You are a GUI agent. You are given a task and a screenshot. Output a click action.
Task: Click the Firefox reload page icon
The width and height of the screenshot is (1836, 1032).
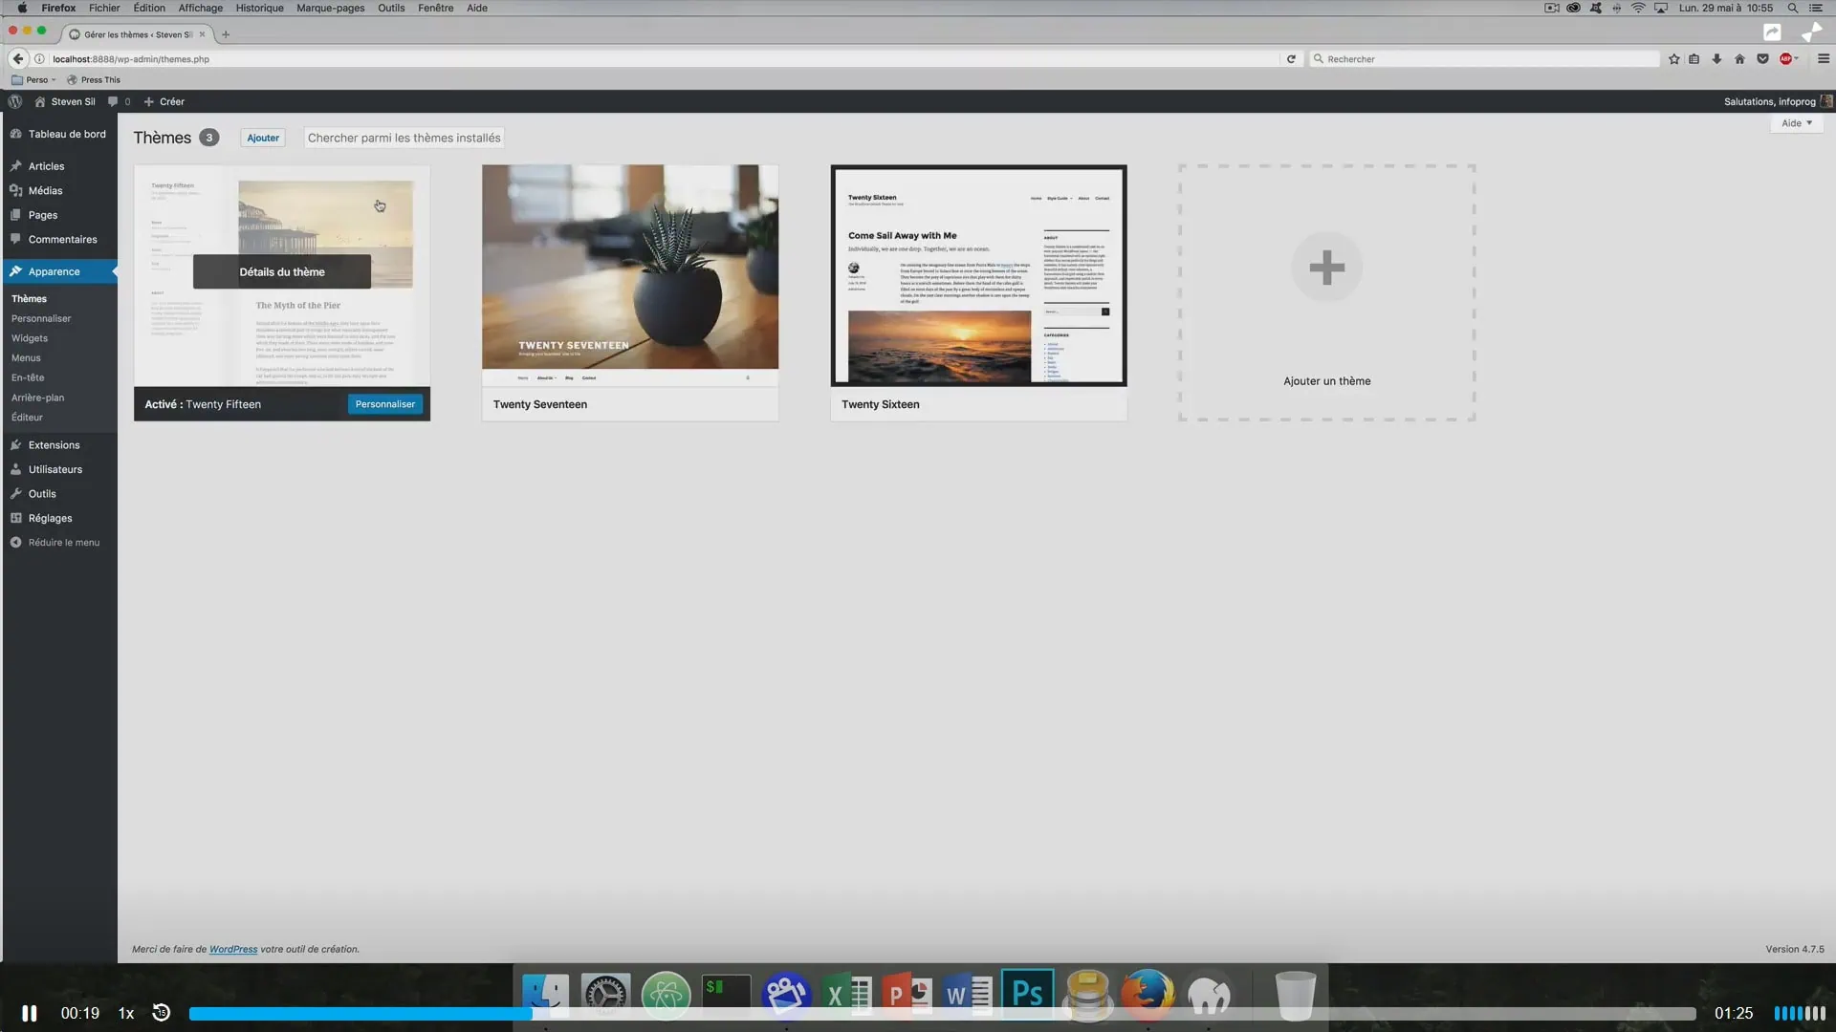1291,59
